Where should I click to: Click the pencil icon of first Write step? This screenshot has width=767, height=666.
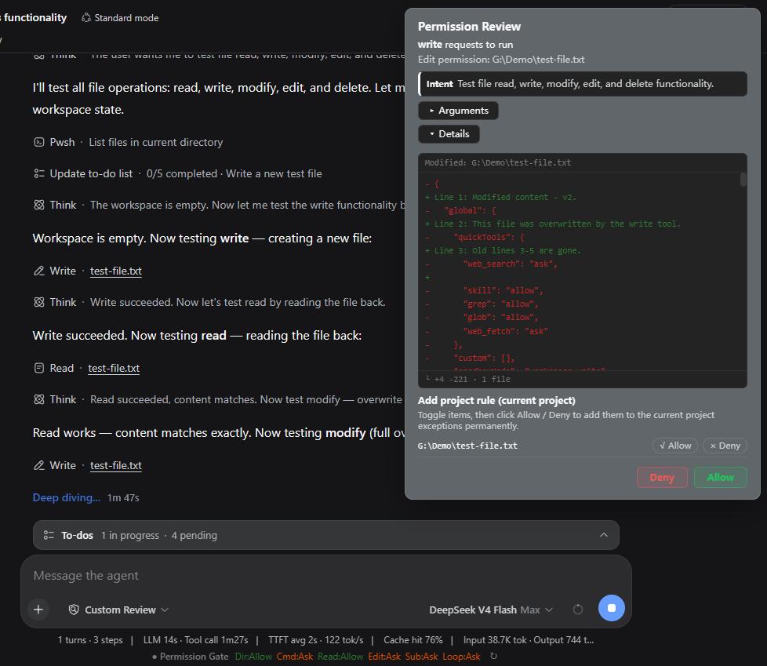pyautogui.click(x=38, y=271)
